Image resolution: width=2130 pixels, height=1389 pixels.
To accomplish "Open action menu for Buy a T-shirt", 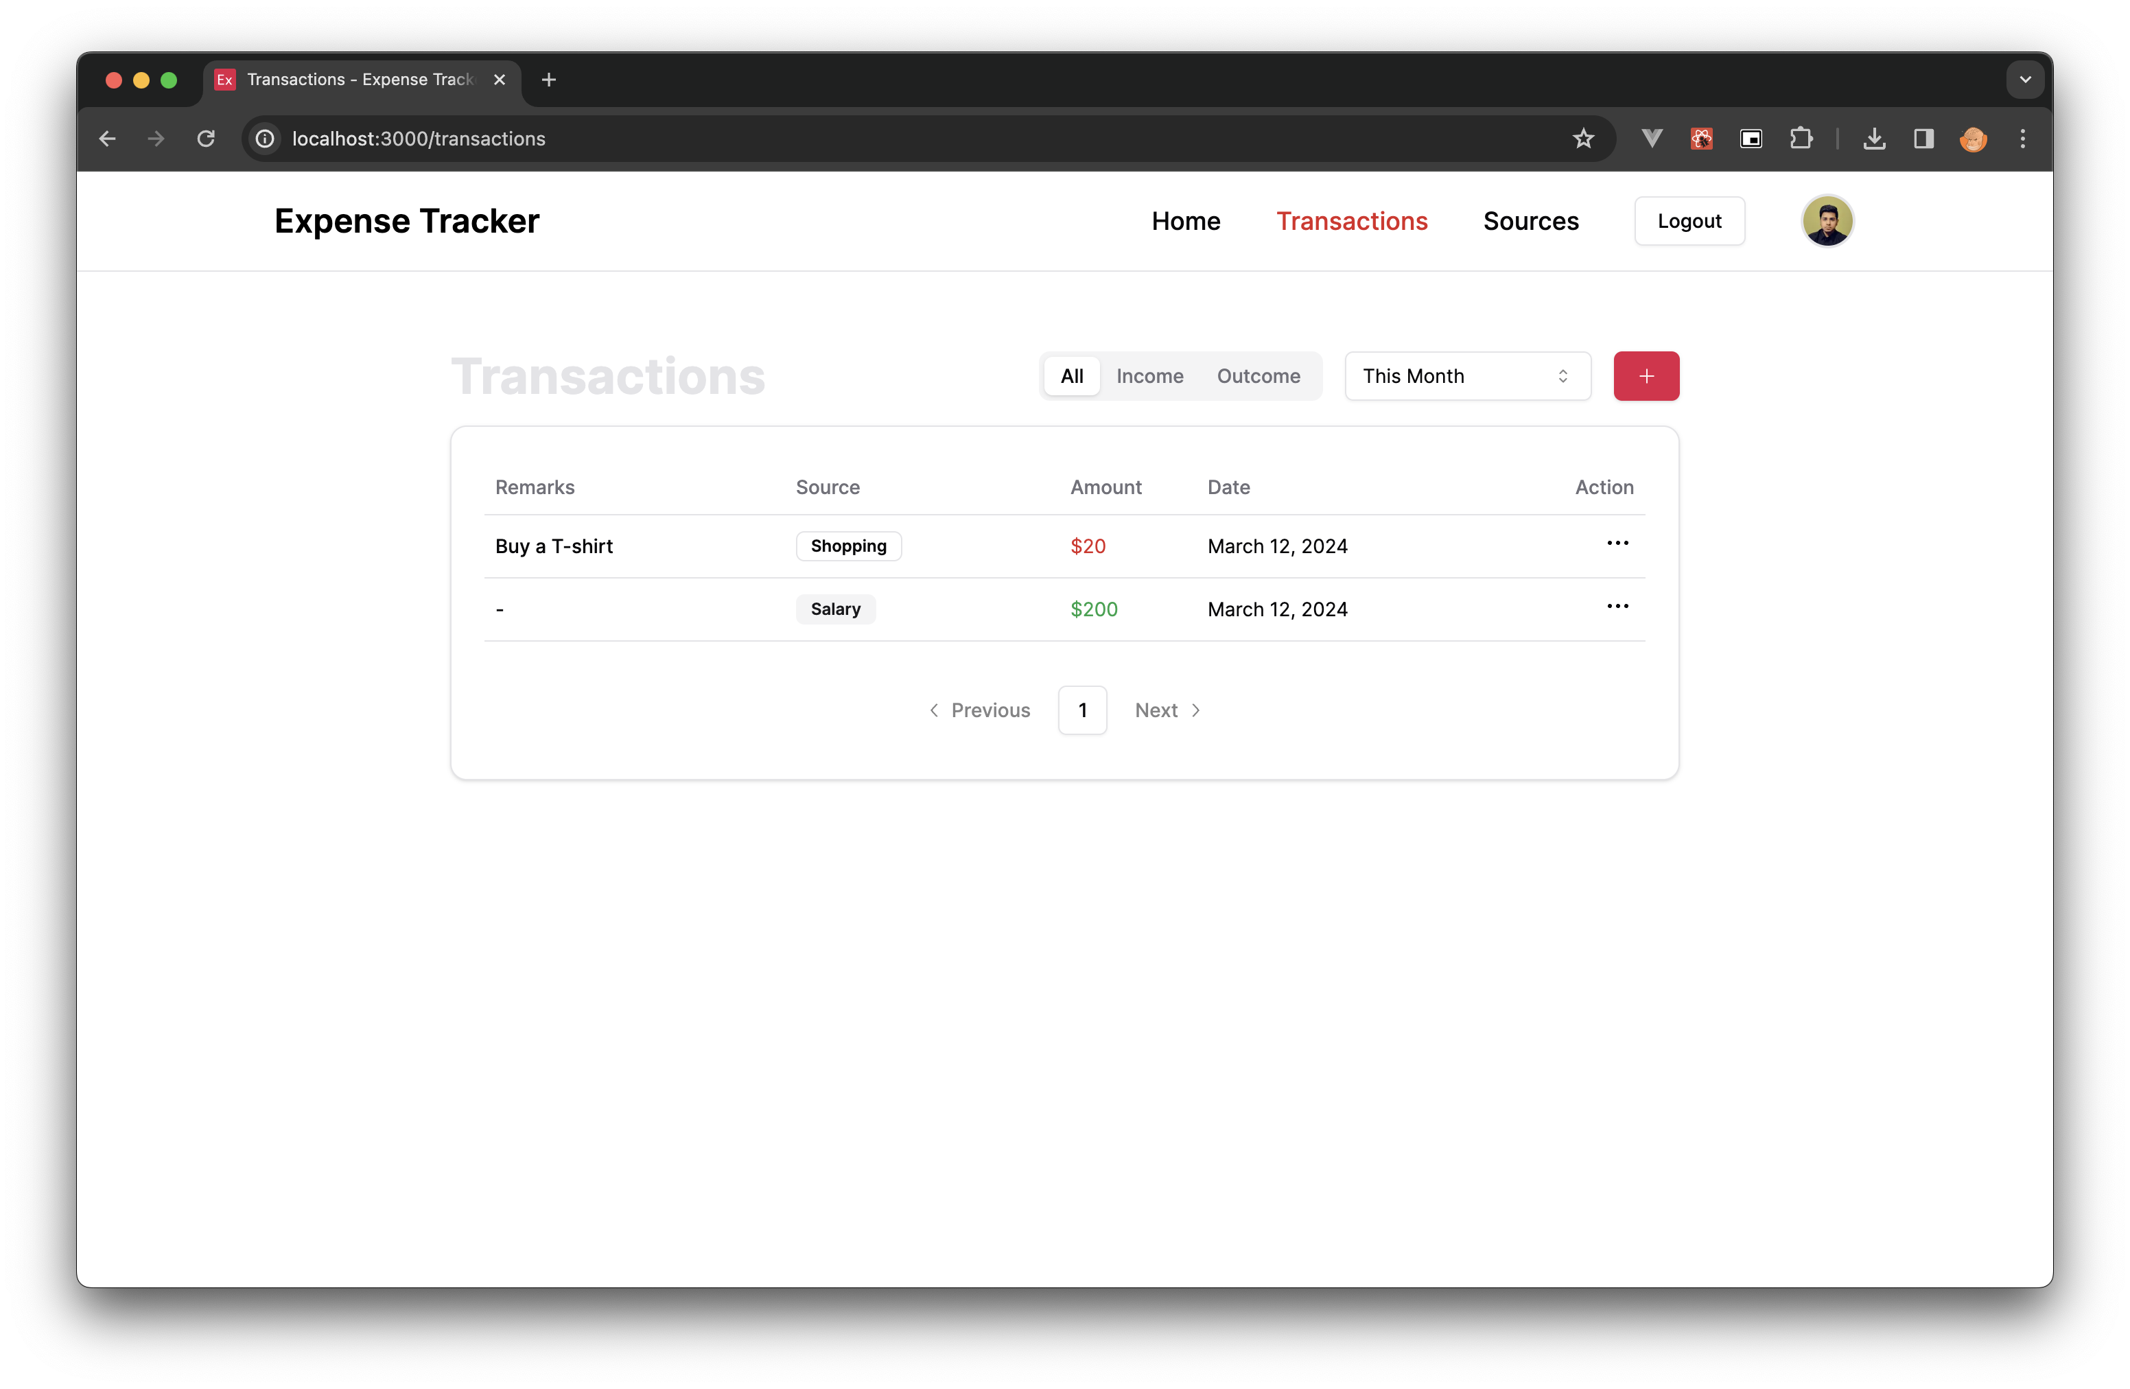I will (1617, 544).
